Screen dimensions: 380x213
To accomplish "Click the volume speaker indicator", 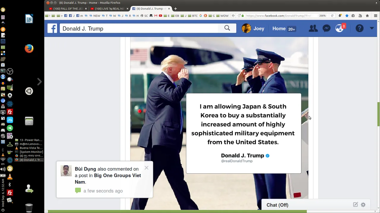I will point(3,169).
